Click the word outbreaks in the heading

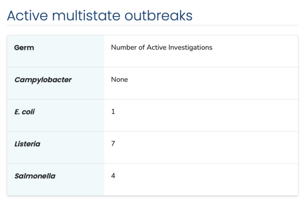(159, 16)
